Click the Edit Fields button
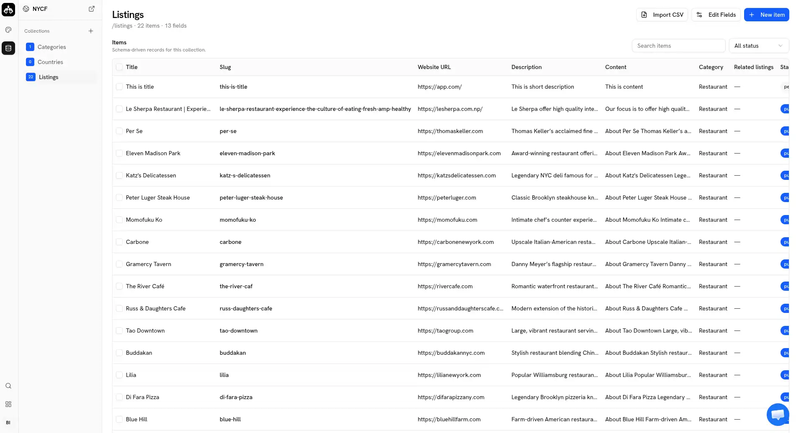The image size is (796, 433). point(716,15)
